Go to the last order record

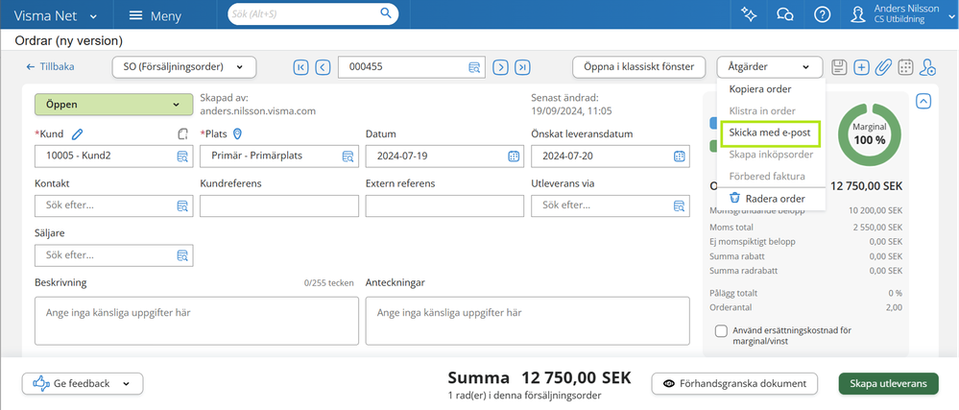[x=522, y=66]
